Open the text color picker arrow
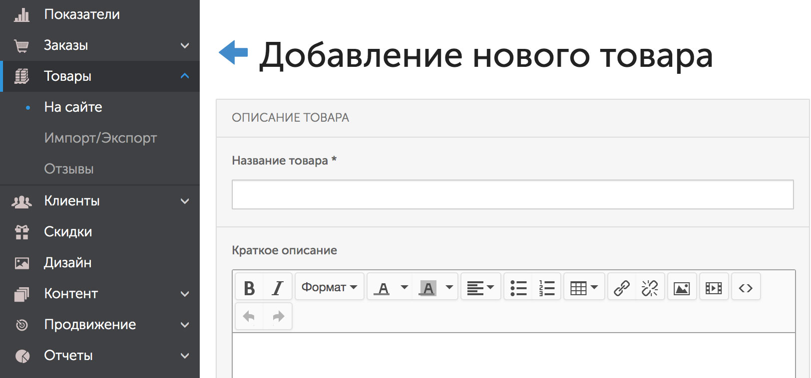The image size is (811, 378). pos(404,287)
